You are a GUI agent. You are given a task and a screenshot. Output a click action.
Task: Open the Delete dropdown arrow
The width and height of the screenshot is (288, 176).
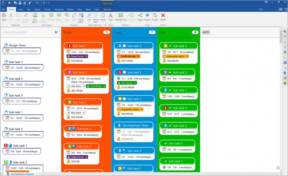pyautogui.click(x=163, y=22)
